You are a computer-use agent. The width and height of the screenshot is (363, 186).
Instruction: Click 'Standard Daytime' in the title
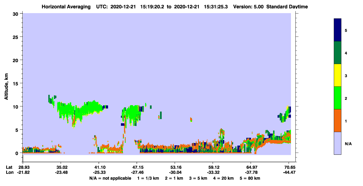tap(287, 7)
